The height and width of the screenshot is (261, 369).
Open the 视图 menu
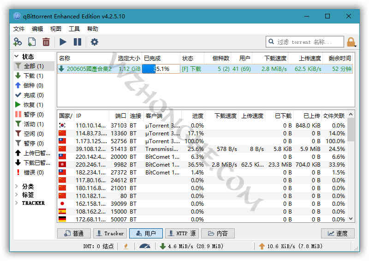coord(55,29)
